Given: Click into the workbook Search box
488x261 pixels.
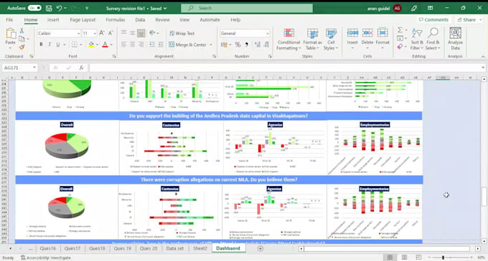Looking at the screenshot, I should (247, 8).
